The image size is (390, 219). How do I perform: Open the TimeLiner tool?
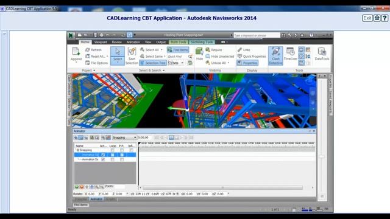[x=291, y=54]
